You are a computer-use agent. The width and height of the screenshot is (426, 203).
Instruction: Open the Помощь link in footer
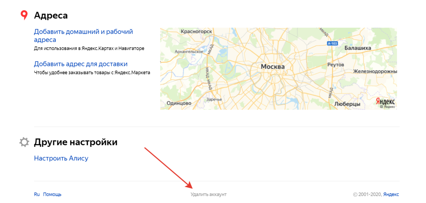click(x=52, y=194)
